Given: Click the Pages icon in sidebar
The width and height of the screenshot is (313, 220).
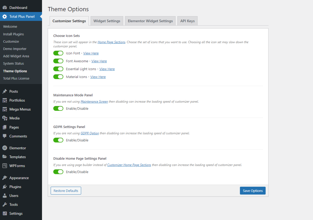Looking at the screenshot, I should click(5, 127).
